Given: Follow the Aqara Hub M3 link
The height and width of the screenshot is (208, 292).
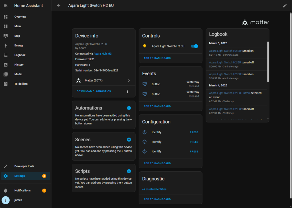Looking at the screenshot, I should click(x=103, y=54).
